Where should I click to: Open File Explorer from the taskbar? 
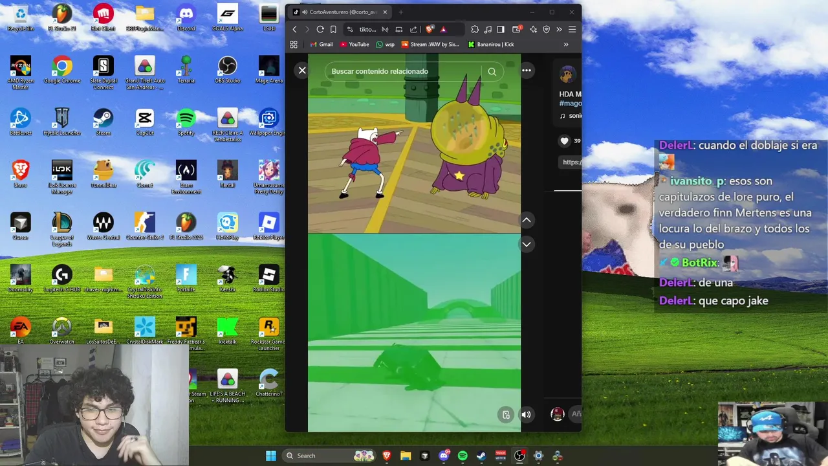(406, 456)
